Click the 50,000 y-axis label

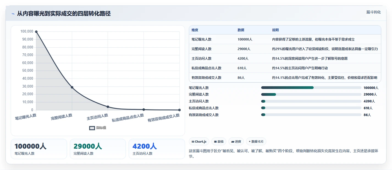pyautogui.click(x=27, y=71)
